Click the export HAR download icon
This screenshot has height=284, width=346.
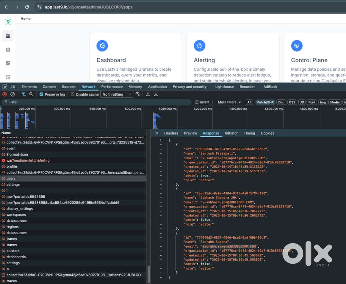point(156,94)
